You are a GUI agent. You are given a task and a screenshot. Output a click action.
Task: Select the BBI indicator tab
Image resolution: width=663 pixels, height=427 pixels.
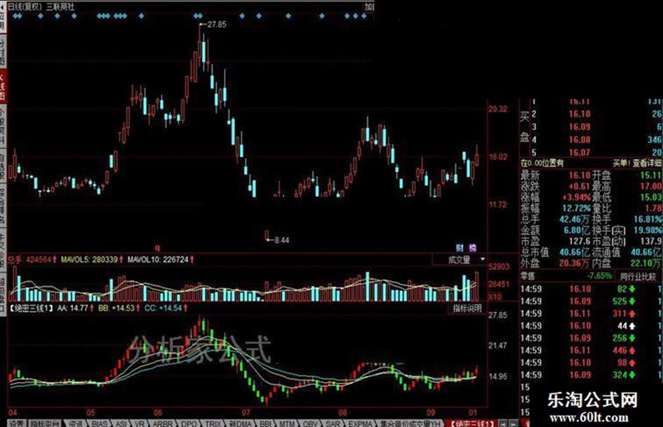pos(265,423)
